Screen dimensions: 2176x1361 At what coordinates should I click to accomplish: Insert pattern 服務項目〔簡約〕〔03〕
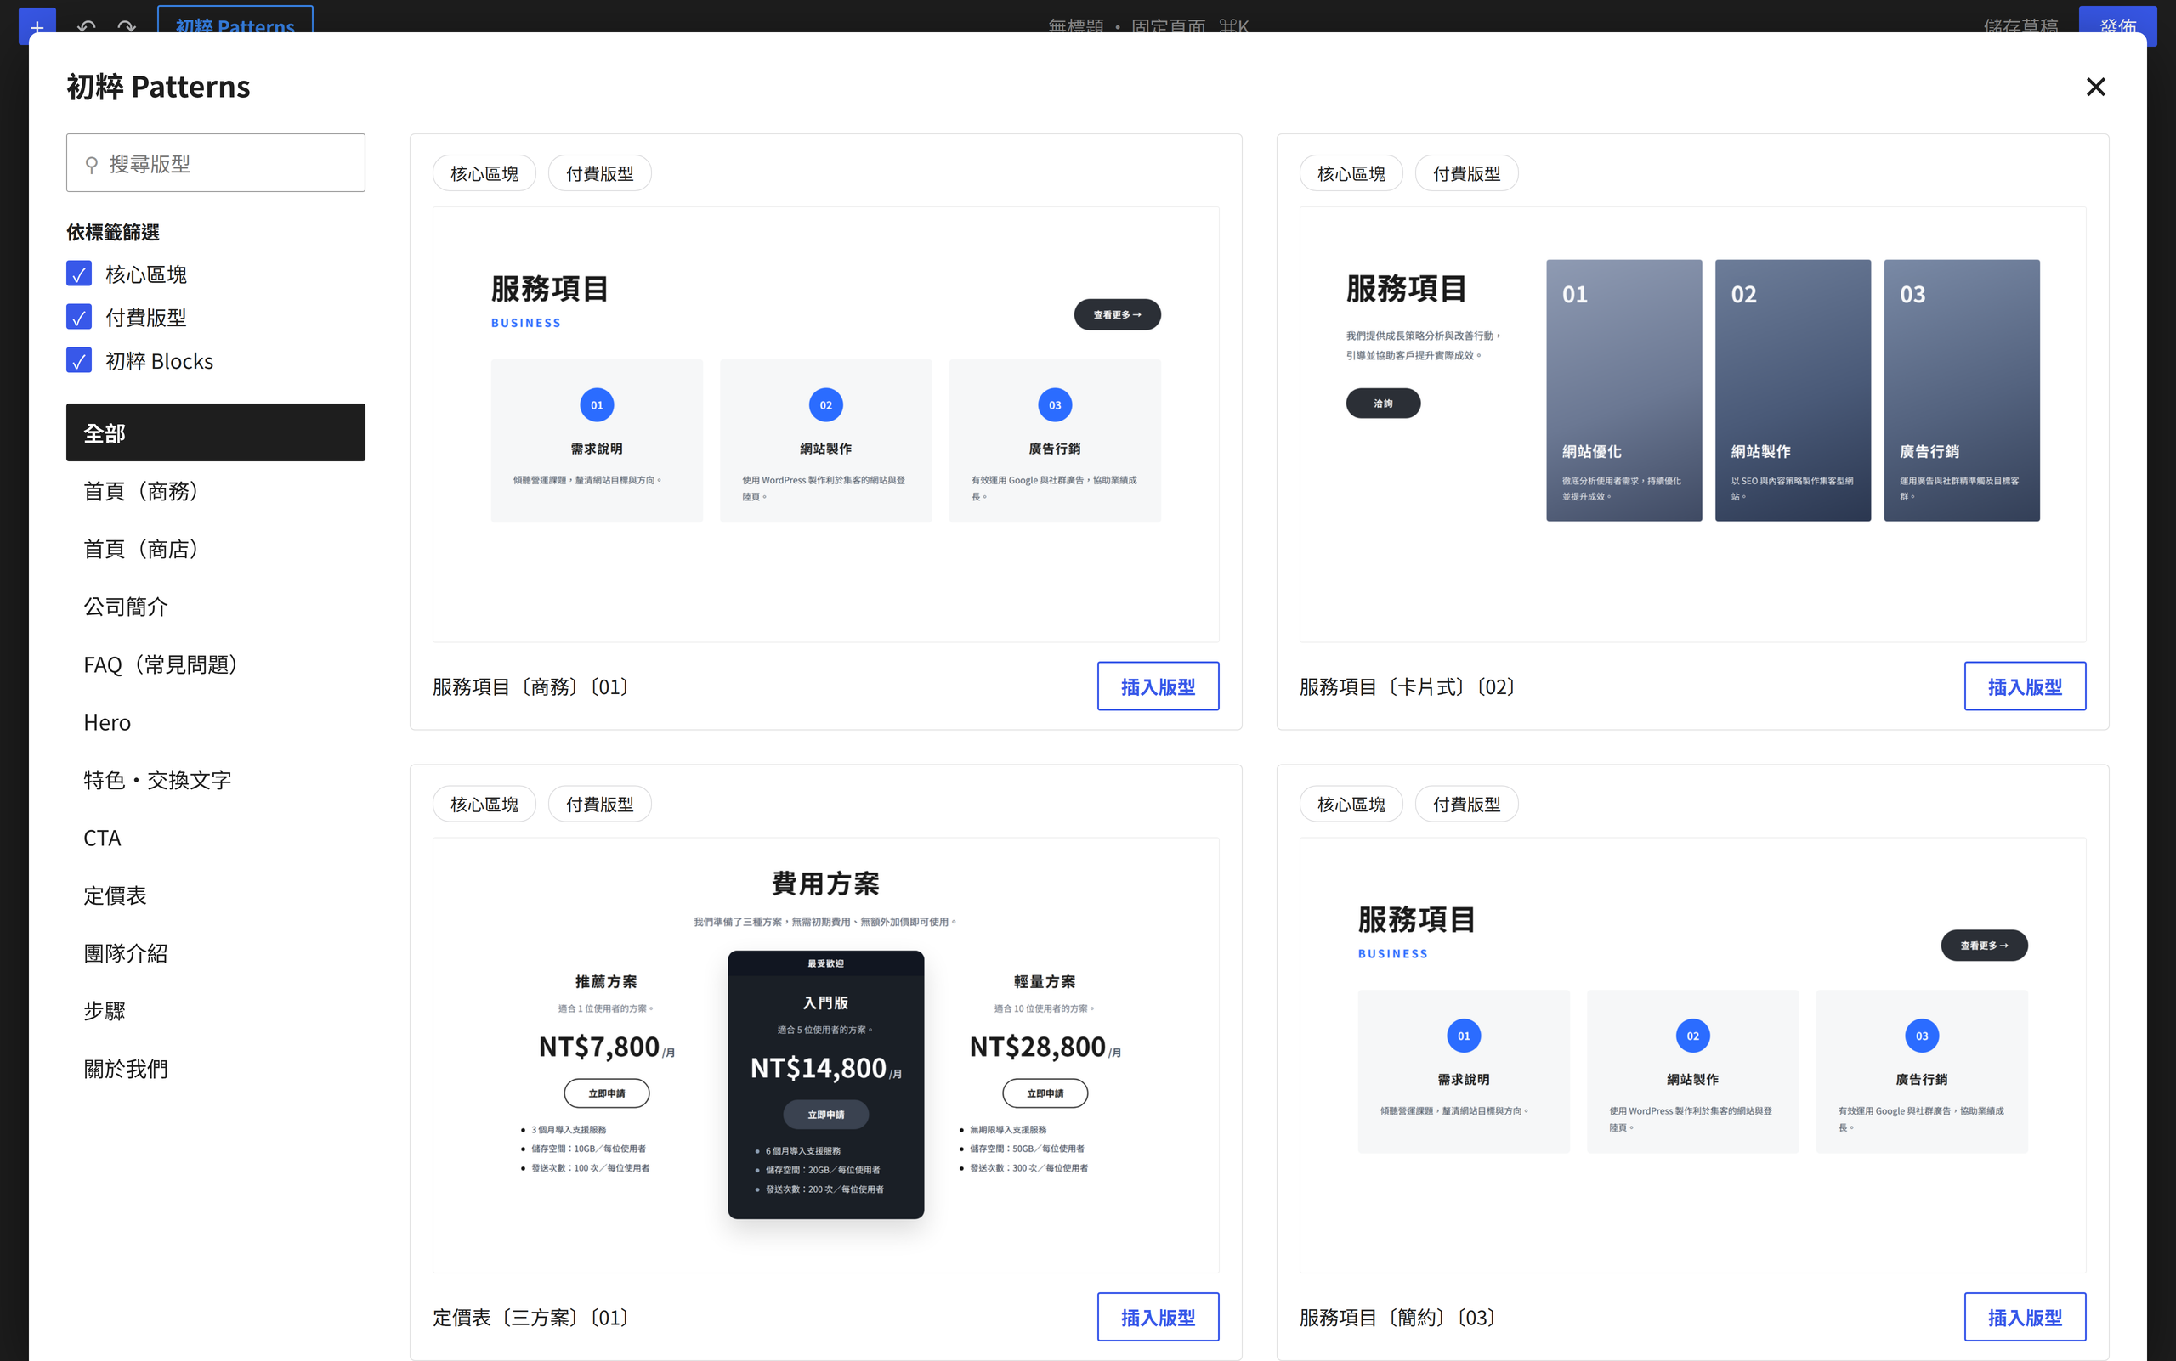click(2025, 1317)
